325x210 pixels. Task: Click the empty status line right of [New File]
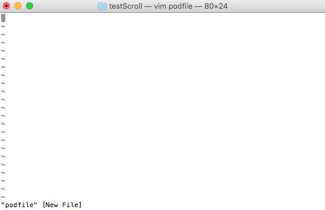pyautogui.click(x=203, y=205)
